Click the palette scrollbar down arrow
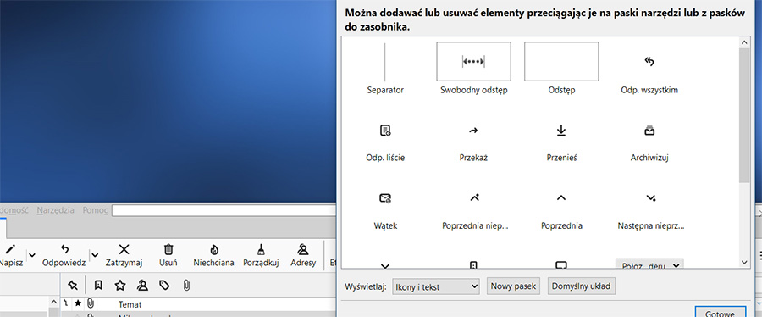 744,262
